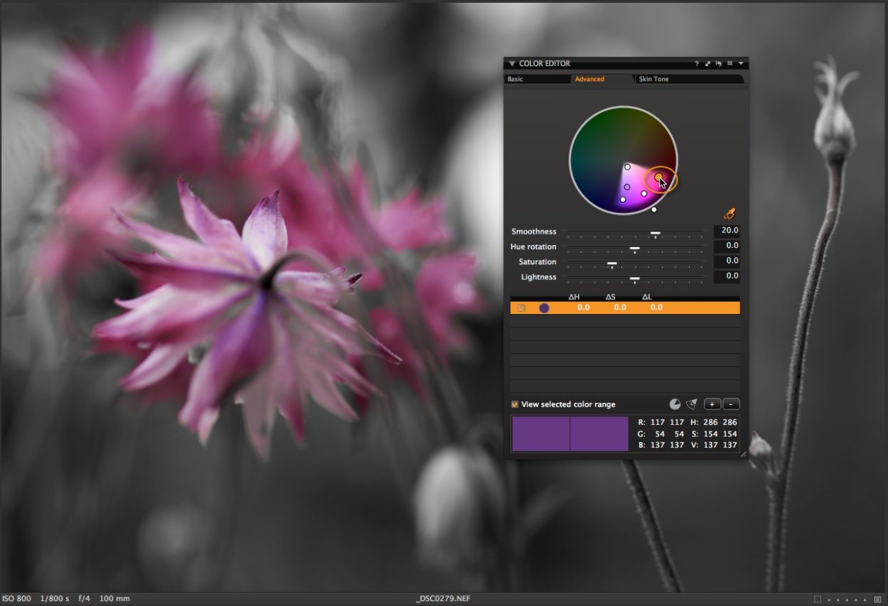Image resolution: width=888 pixels, height=606 pixels.
Task: Click the ISO 800 status text
Action: coord(16,599)
